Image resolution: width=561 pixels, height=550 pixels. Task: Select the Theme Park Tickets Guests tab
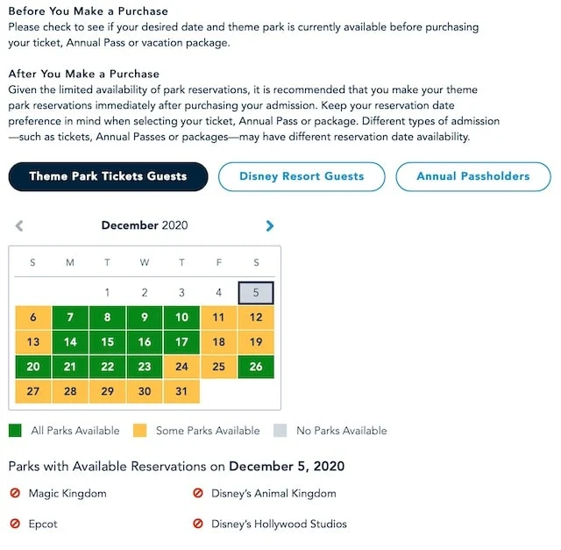click(x=108, y=176)
